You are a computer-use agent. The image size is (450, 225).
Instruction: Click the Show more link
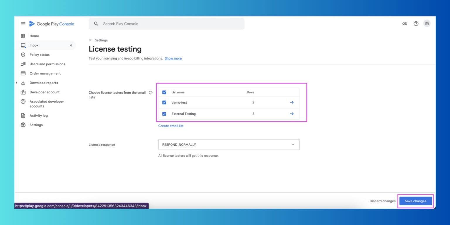coord(173,58)
